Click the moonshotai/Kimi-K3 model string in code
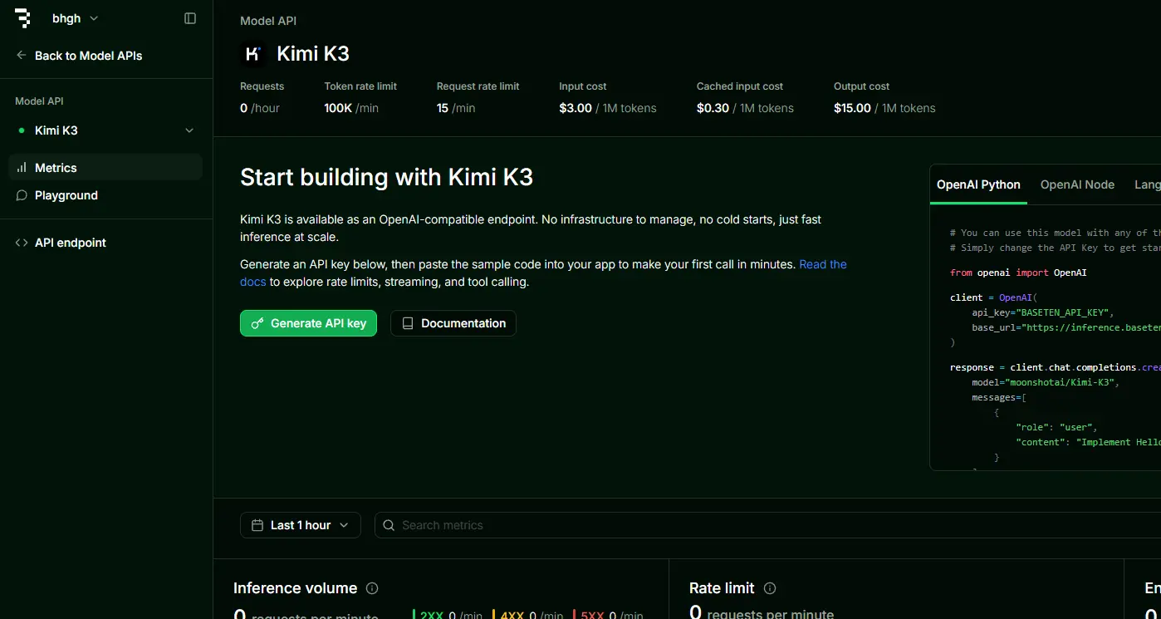This screenshot has height=619, width=1161. coord(1062,382)
